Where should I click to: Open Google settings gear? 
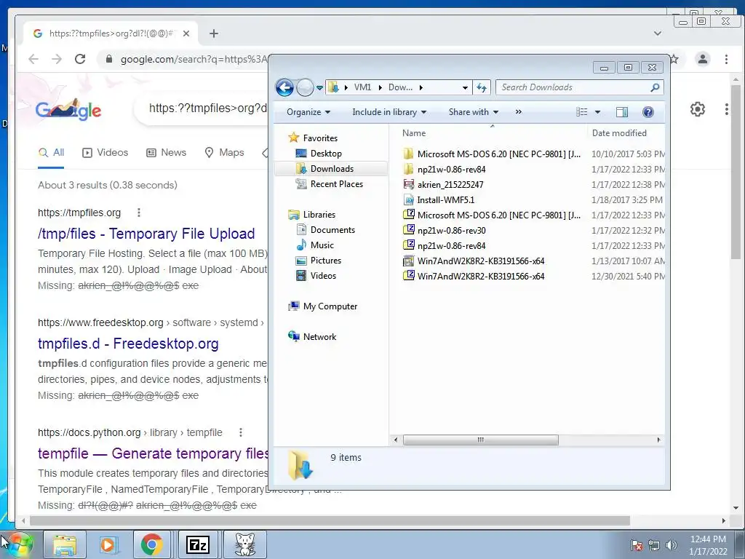point(697,109)
